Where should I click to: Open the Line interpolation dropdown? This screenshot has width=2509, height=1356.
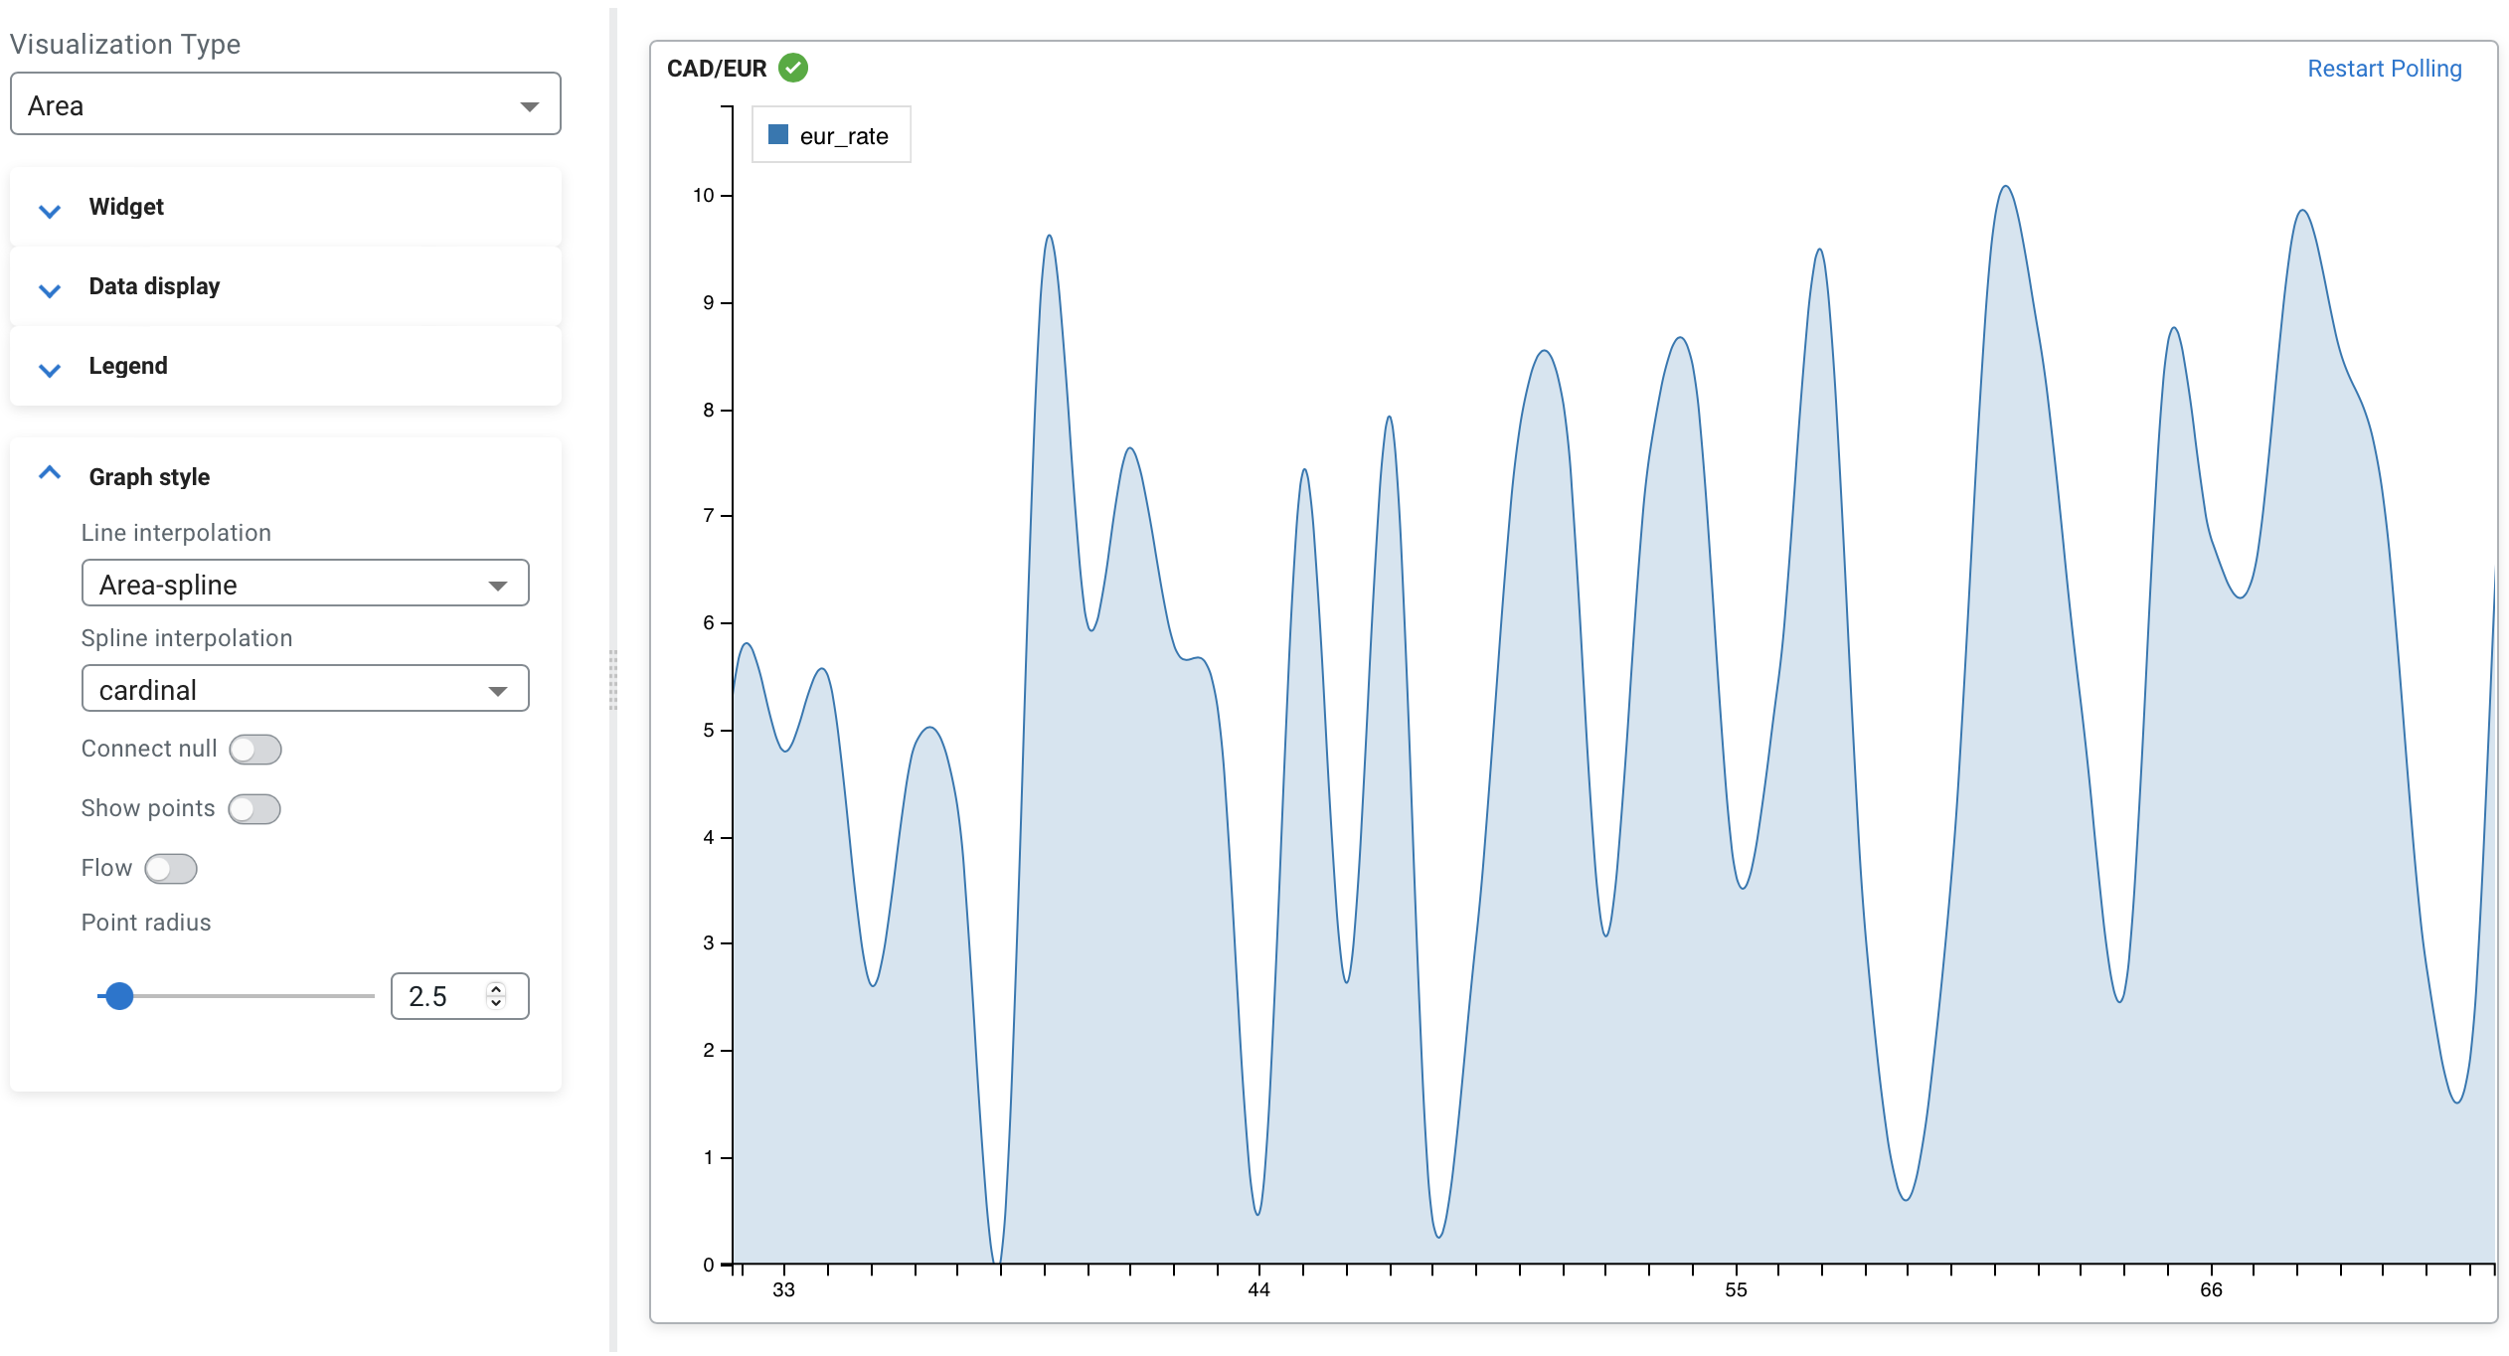pos(304,584)
